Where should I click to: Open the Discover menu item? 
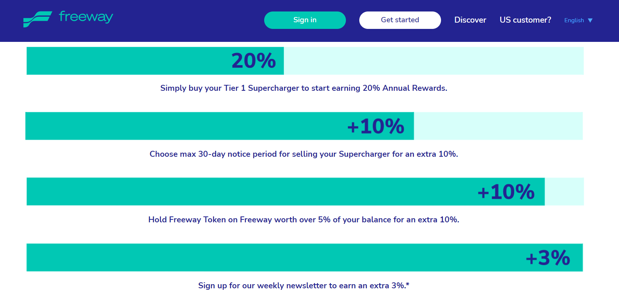point(470,20)
